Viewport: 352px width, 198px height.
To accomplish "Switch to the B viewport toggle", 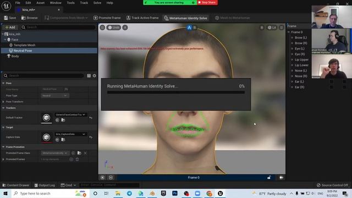I will (195, 28).
